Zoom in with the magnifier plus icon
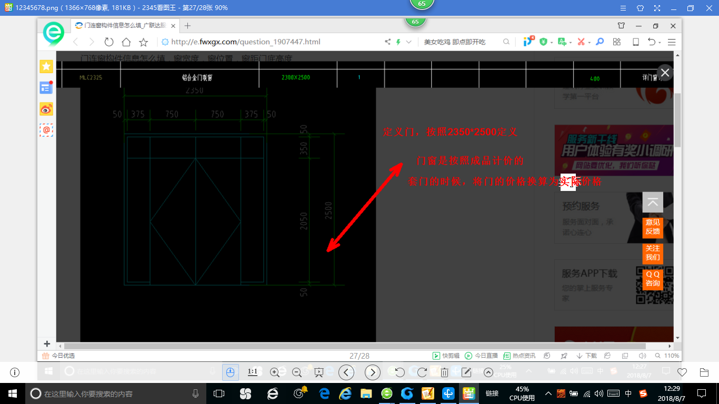 pos(275,372)
